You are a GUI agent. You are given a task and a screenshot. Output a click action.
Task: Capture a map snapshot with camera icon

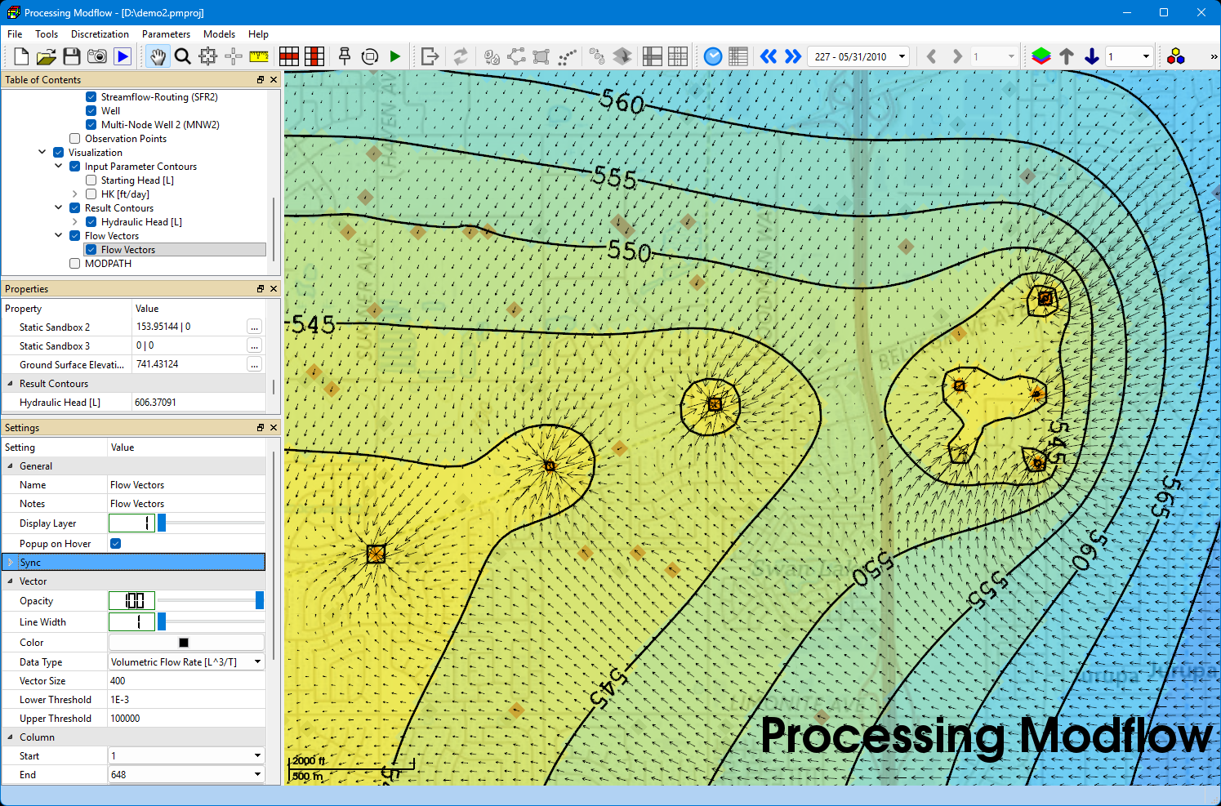point(97,56)
